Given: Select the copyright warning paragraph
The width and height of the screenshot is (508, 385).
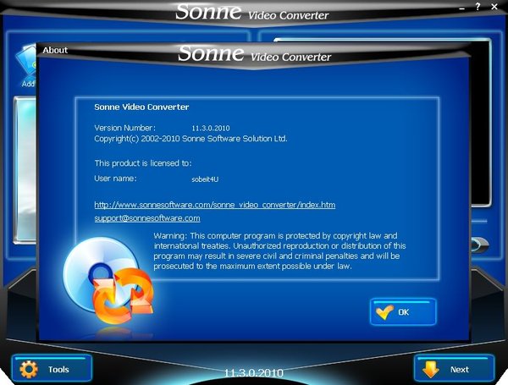Looking at the screenshot, I should 279,251.
